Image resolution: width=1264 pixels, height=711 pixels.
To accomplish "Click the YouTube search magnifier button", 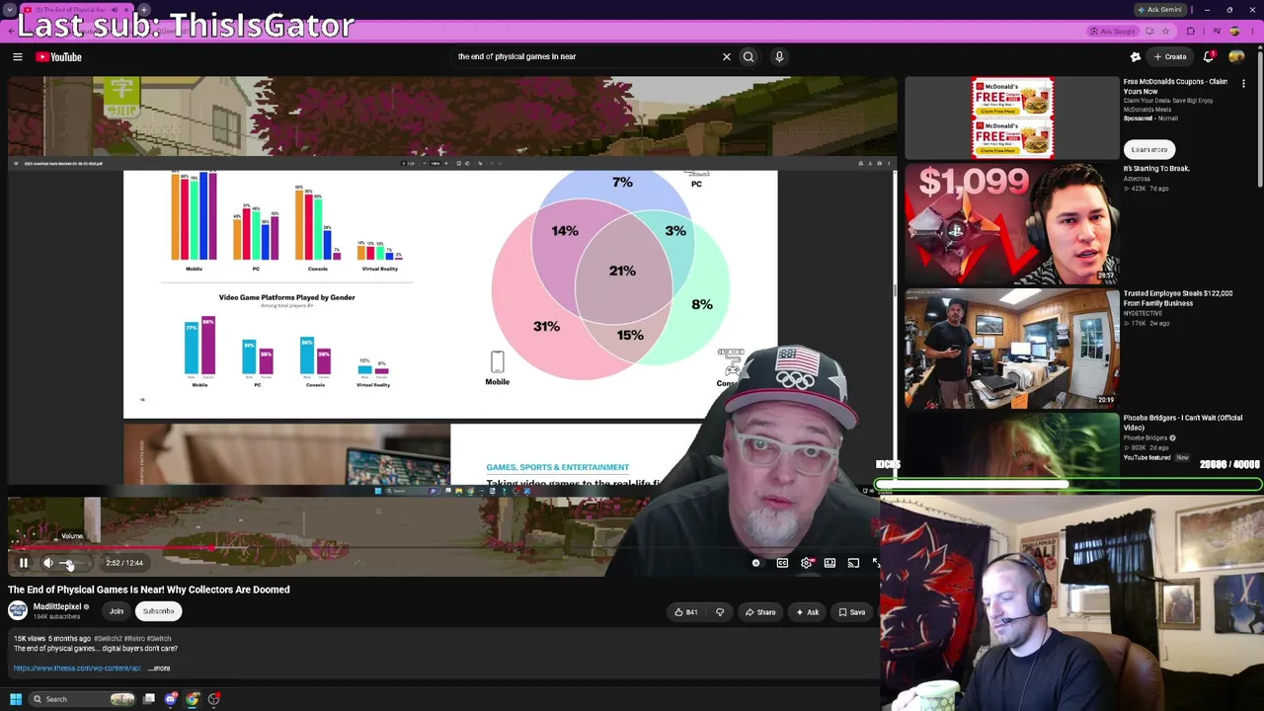I will (x=749, y=56).
